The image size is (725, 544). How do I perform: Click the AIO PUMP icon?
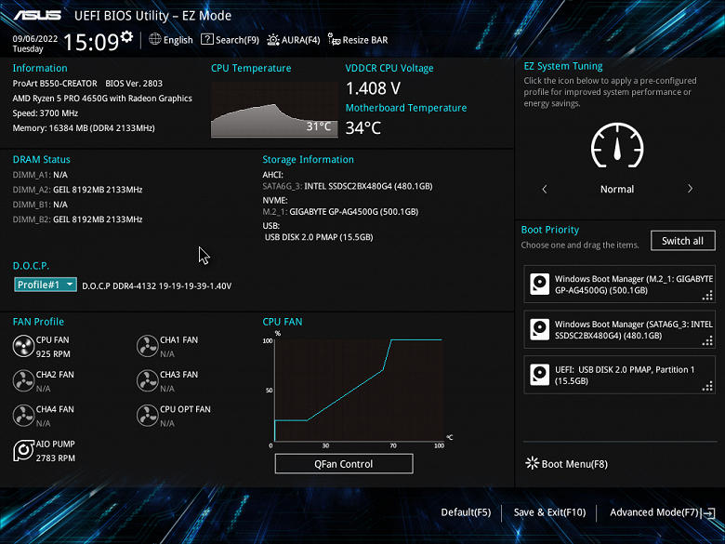click(x=23, y=451)
